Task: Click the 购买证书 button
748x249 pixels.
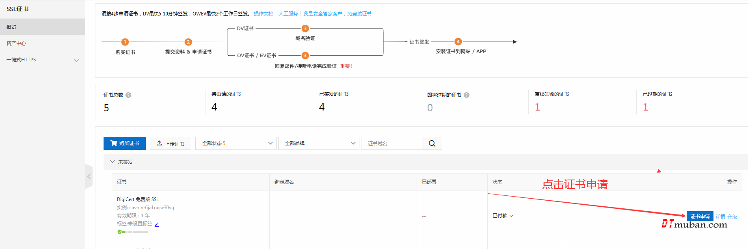Action: [125, 143]
